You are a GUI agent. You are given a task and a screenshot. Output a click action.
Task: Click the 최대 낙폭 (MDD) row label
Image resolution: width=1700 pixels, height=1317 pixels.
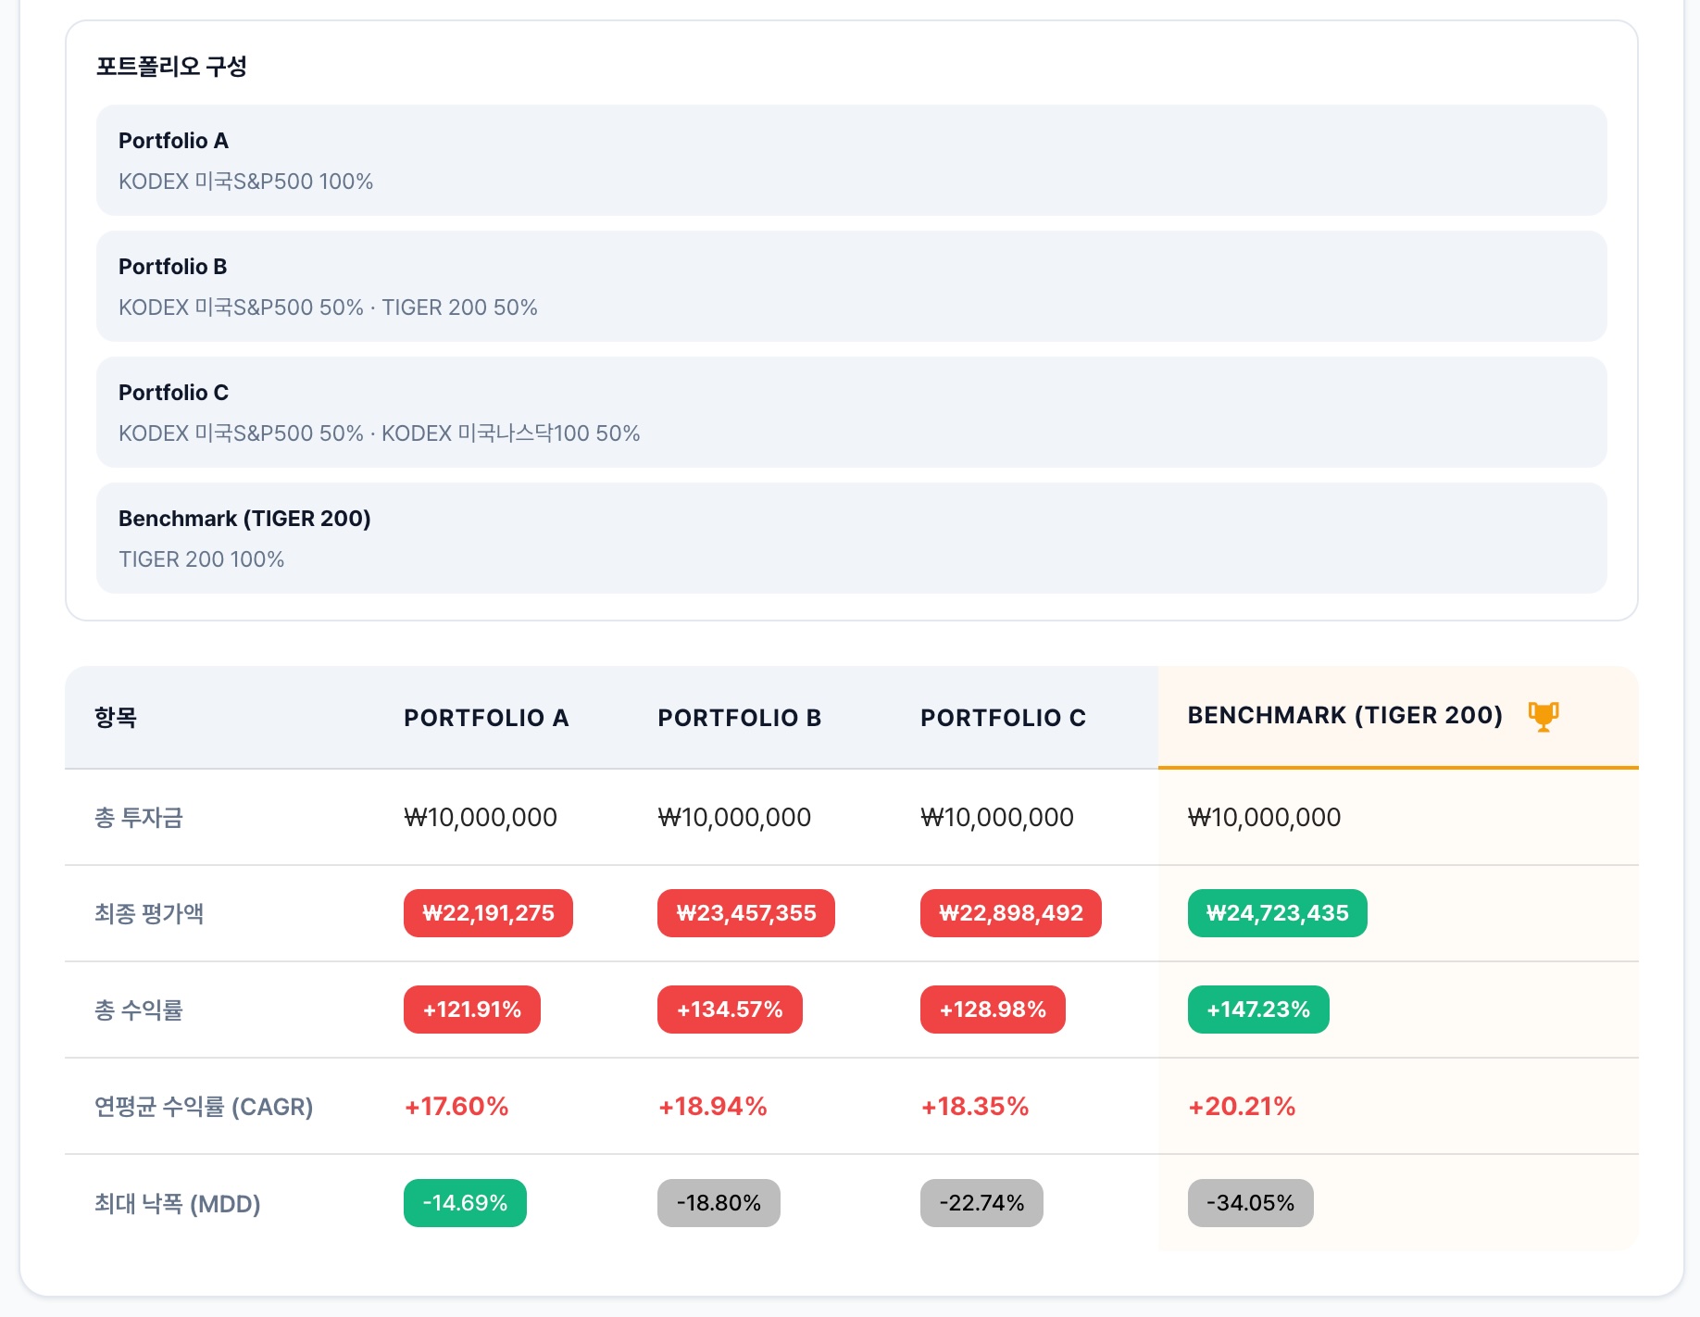[x=177, y=1204]
